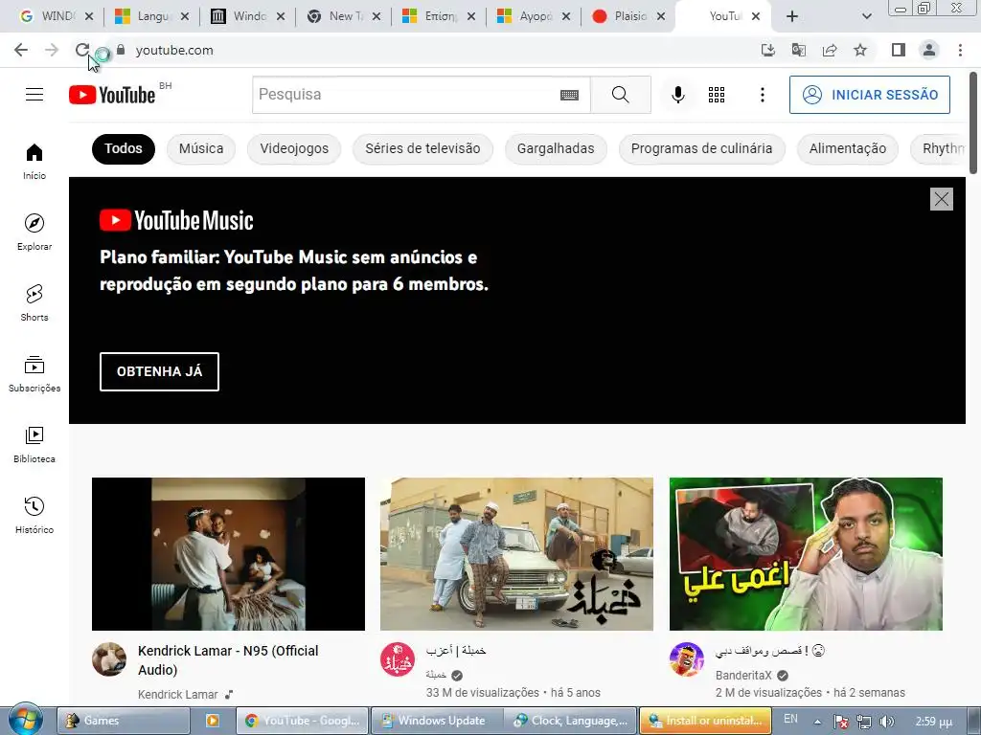
Task: Open Histórico in the sidebar
Action: click(34, 515)
